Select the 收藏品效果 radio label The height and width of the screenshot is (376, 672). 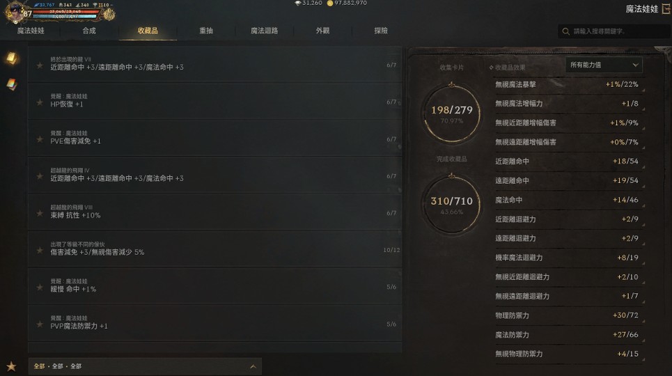pyautogui.click(x=507, y=68)
